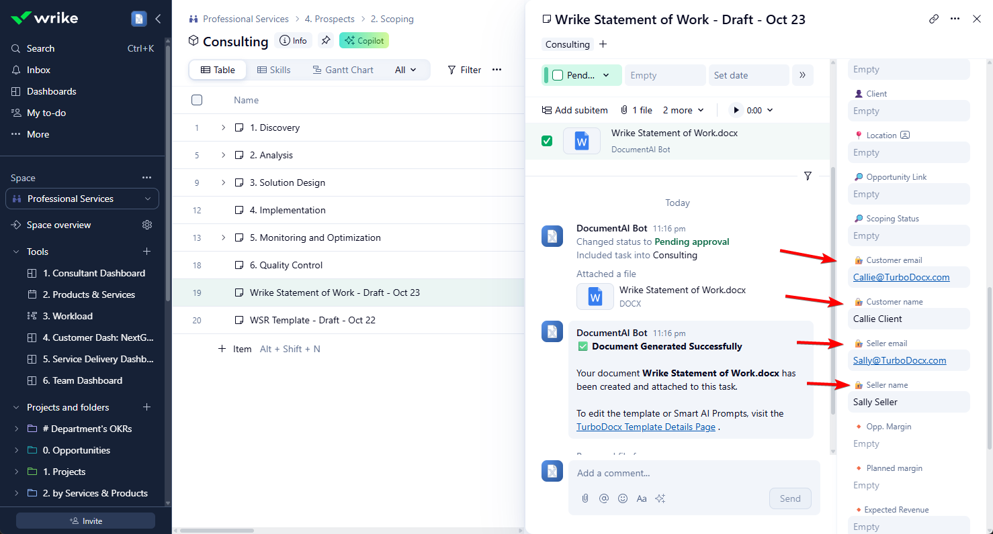The height and width of the screenshot is (534, 993).
Task: Click the Invite button in sidebar
Action: 85,521
